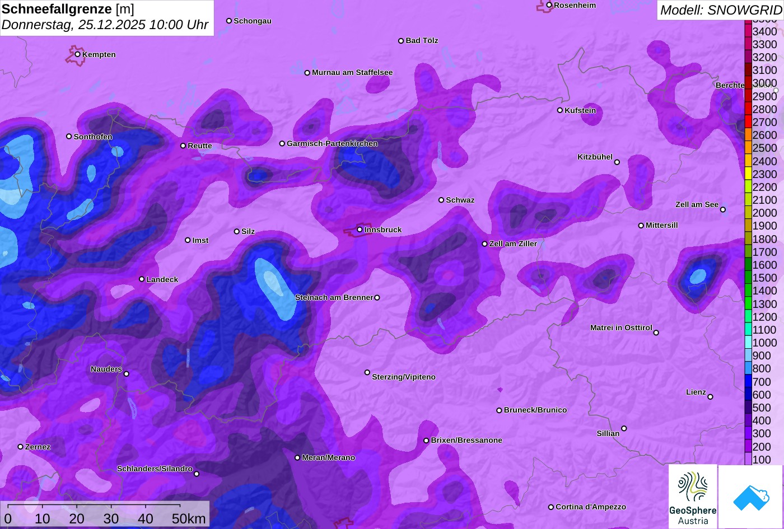Click the 50km scale bar label

pos(189,519)
